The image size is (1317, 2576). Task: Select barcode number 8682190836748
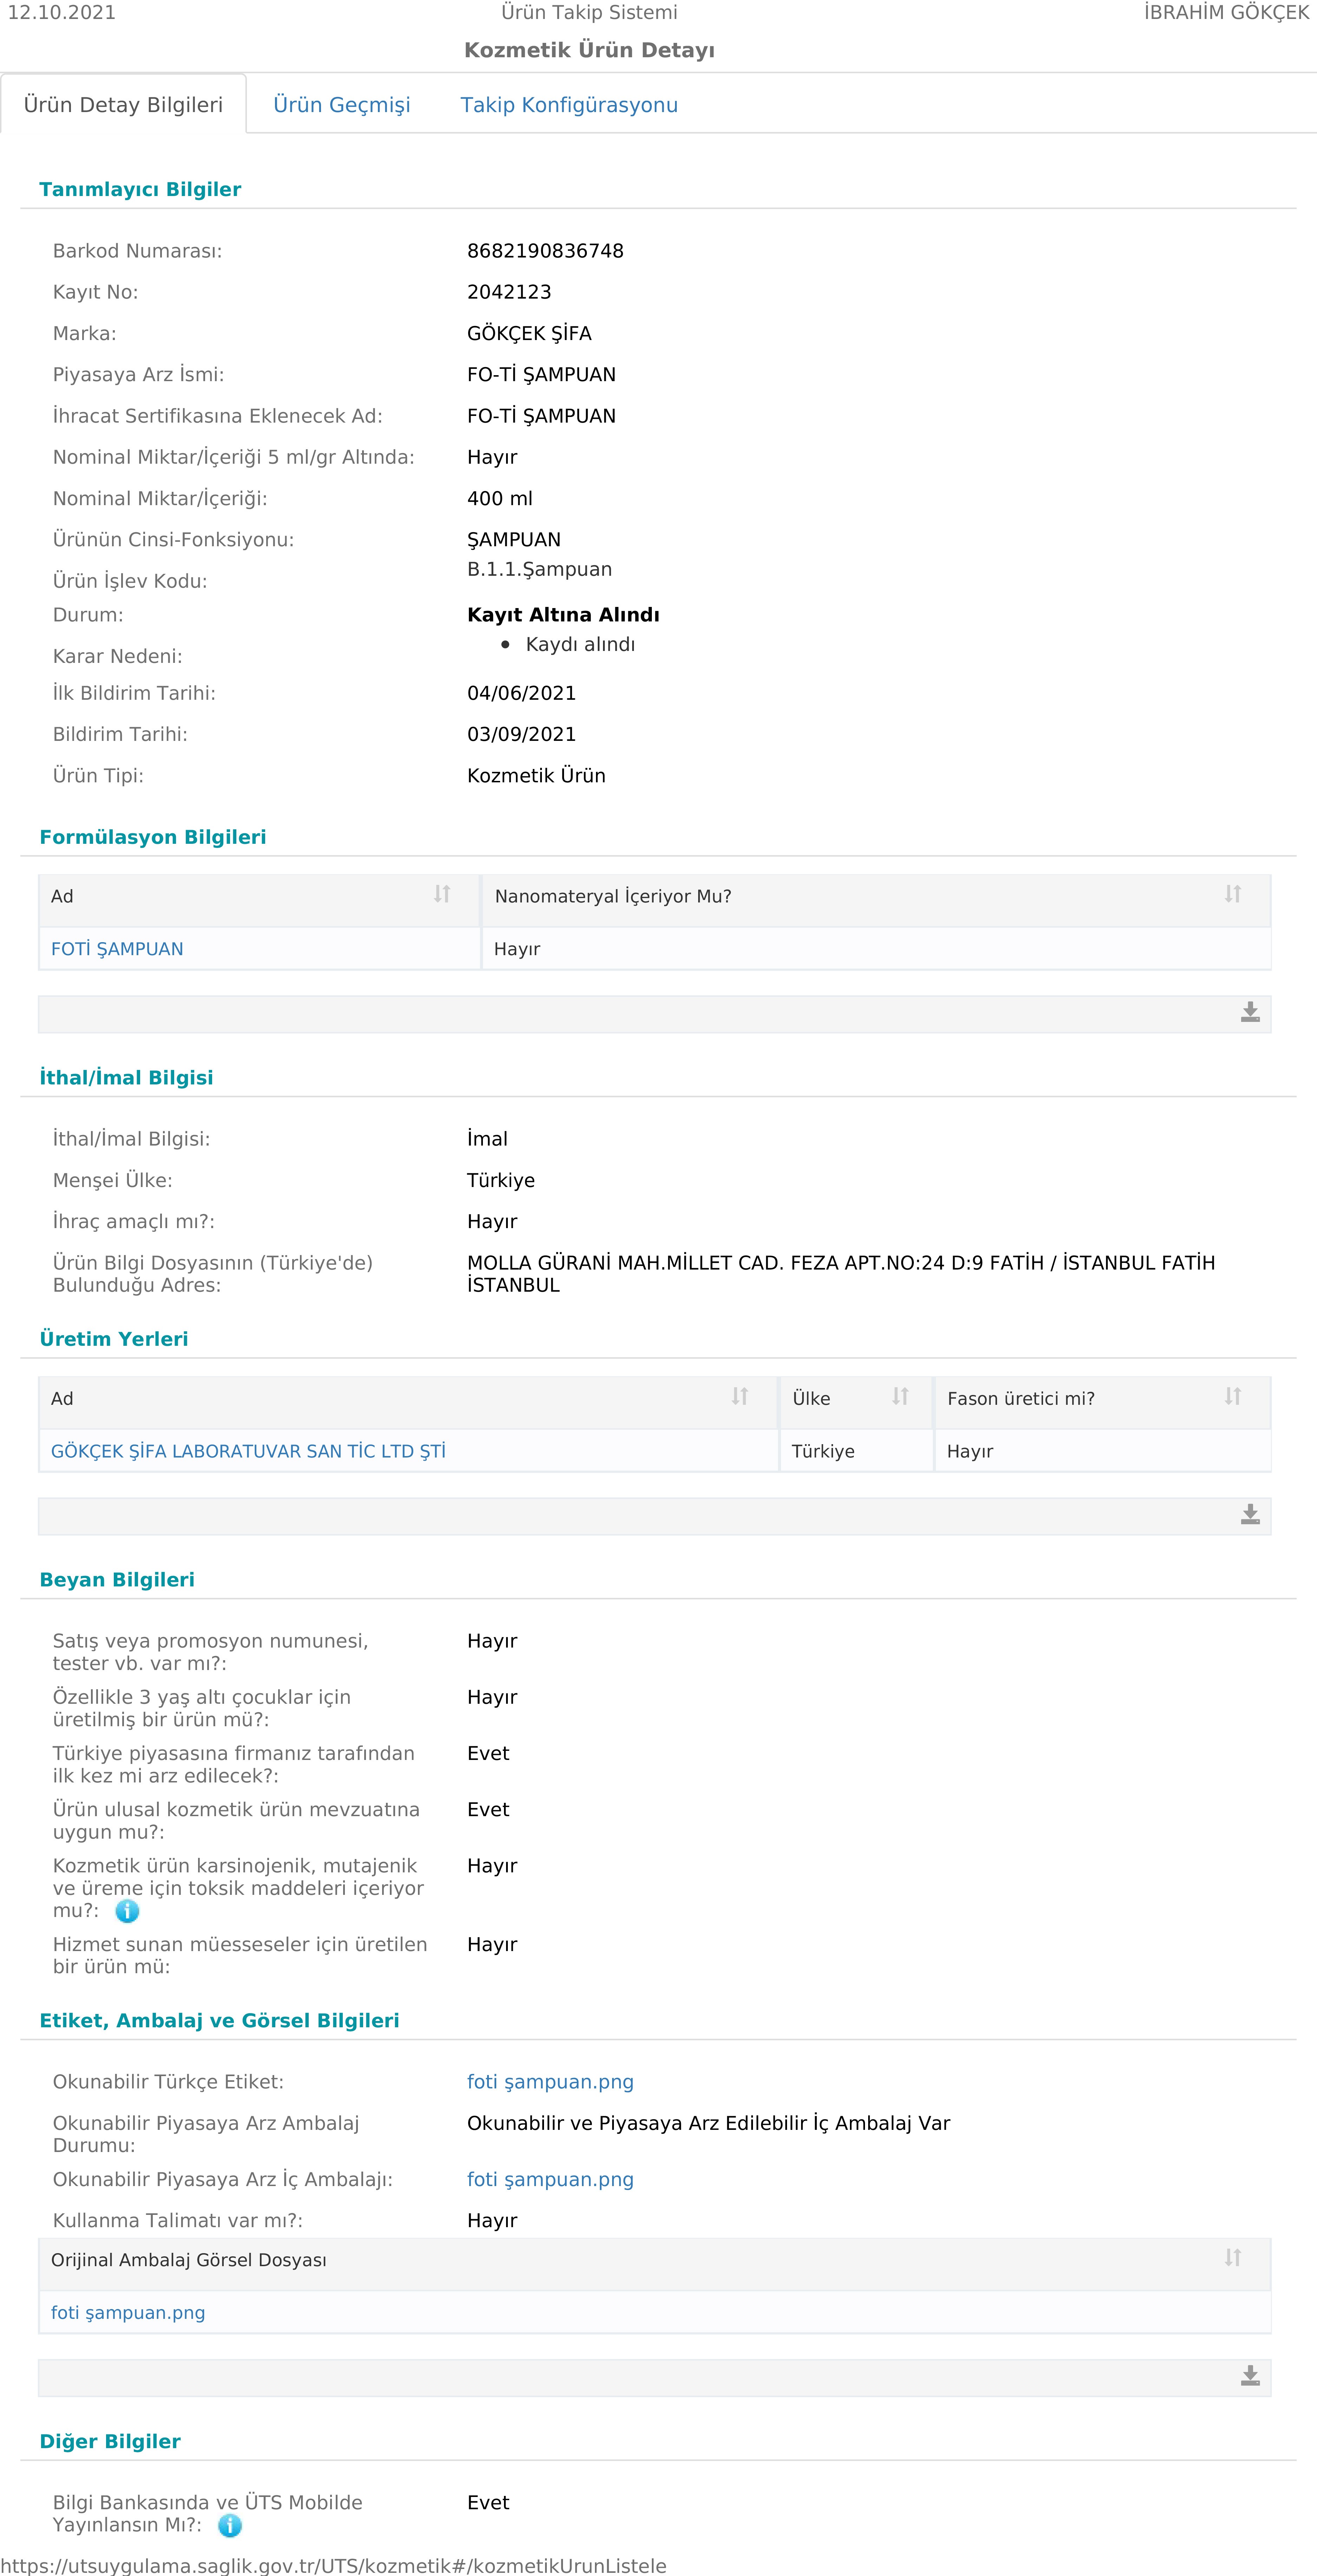coord(545,251)
